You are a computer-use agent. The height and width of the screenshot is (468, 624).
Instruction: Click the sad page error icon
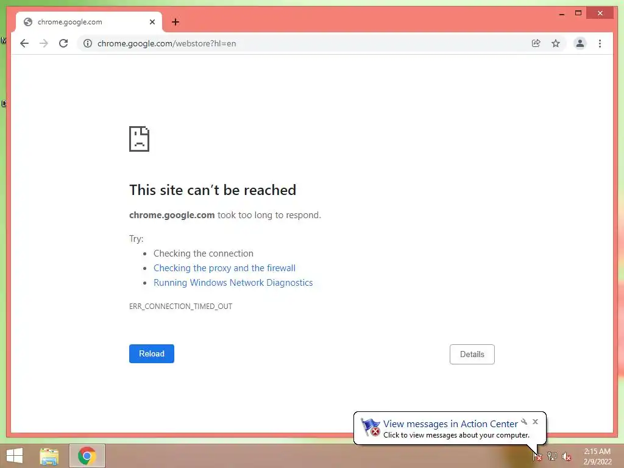tap(140, 139)
